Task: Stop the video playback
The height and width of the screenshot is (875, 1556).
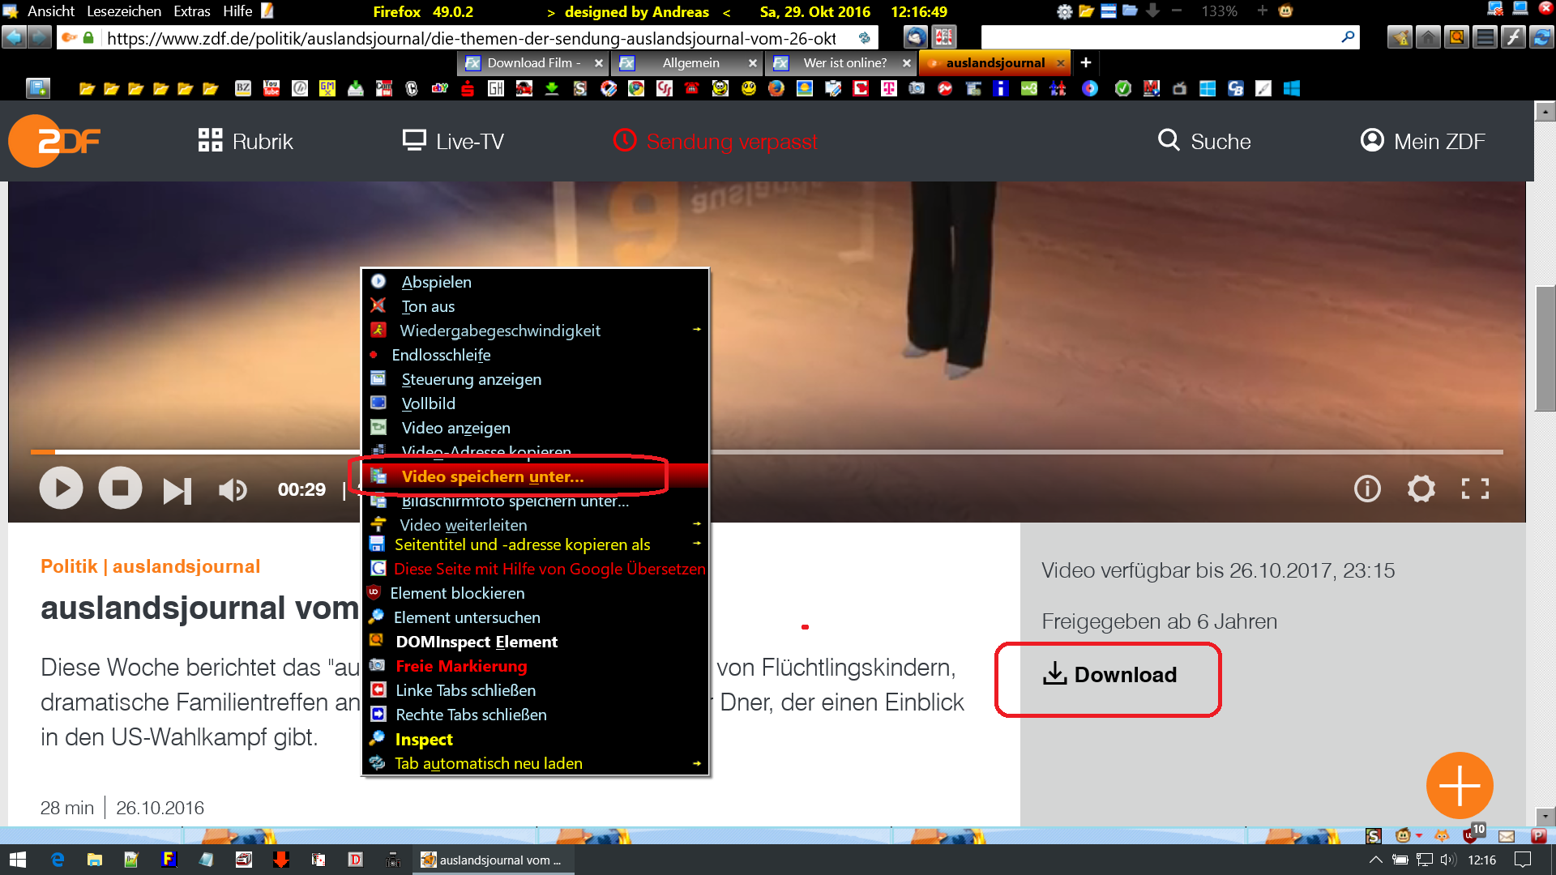Action: click(120, 489)
